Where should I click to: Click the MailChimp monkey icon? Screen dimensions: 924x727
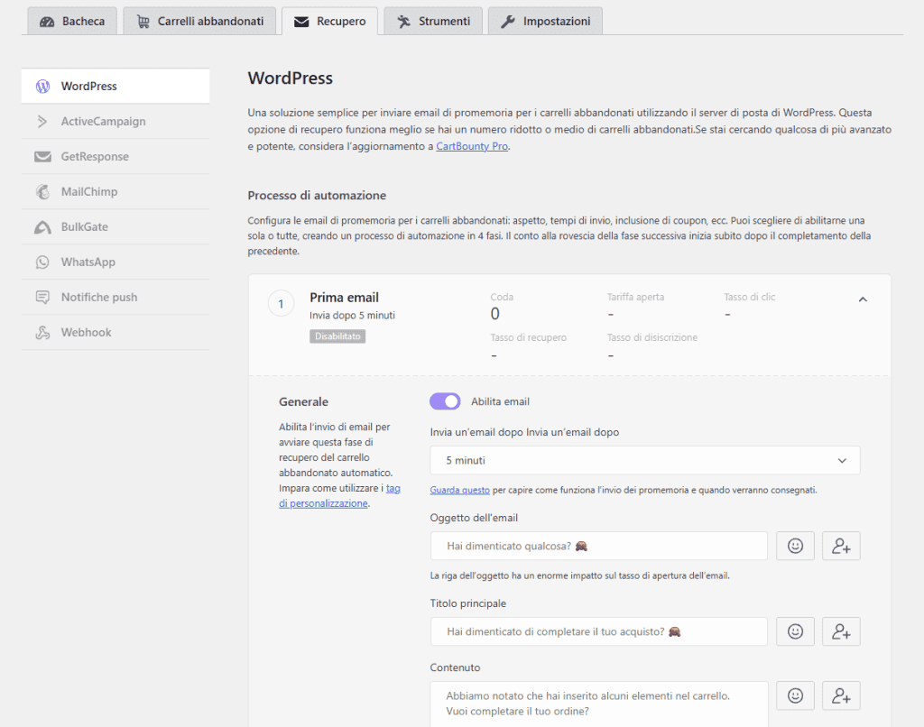(42, 191)
